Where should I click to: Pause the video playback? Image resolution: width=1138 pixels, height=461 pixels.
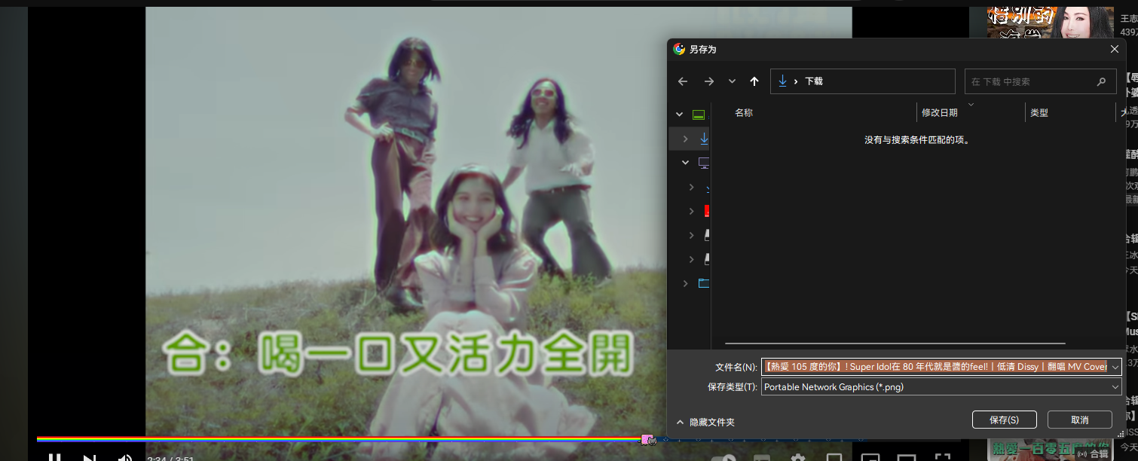(x=54, y=457)
